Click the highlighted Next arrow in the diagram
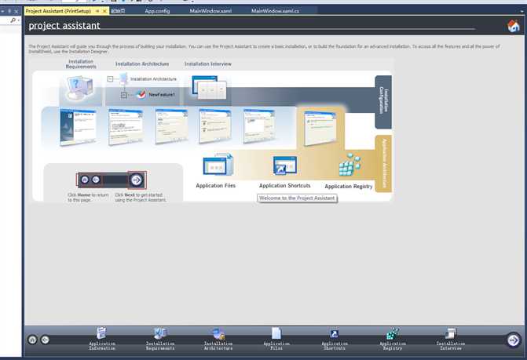Viewport: 527px width, 360px height. [x=137, y=180]
